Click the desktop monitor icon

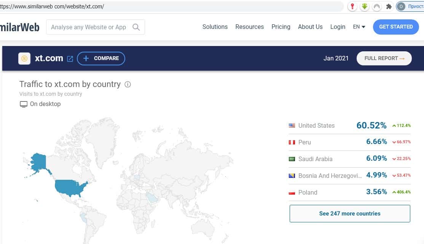24,104
